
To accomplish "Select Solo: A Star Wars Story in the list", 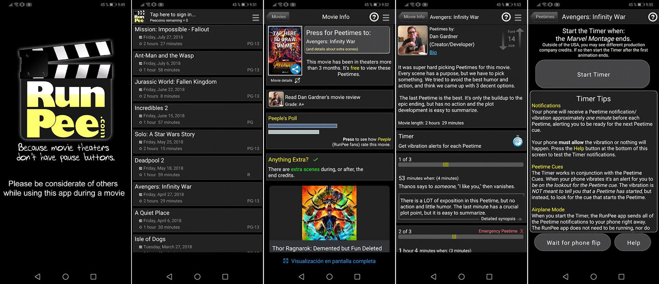I will click(197, 141).
